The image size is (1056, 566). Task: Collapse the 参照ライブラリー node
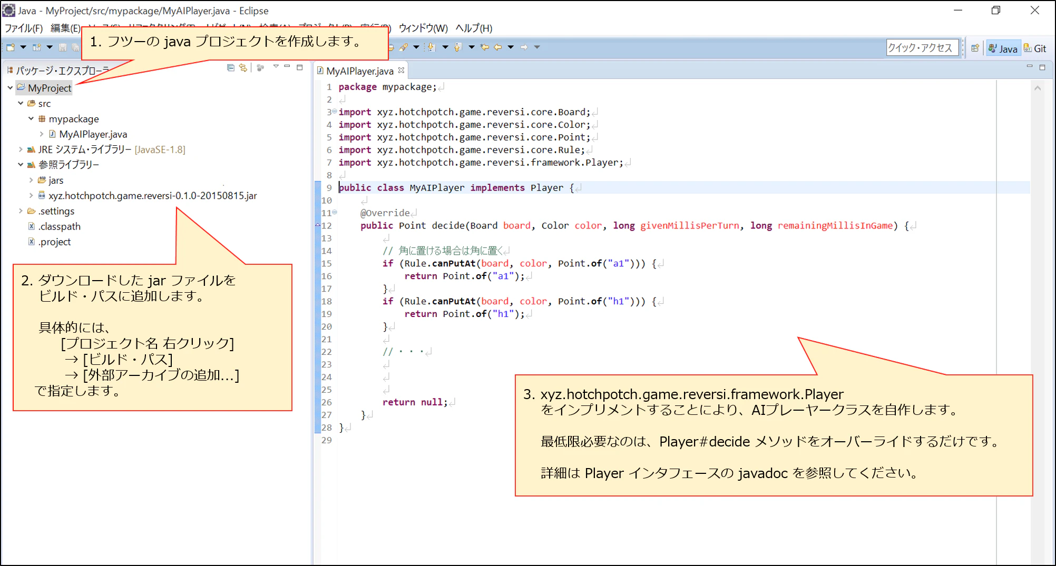21,165
